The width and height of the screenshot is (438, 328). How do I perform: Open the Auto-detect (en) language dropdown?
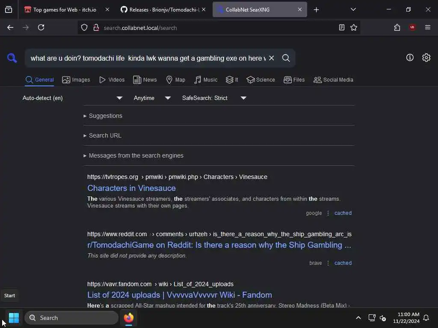[73, 98]
